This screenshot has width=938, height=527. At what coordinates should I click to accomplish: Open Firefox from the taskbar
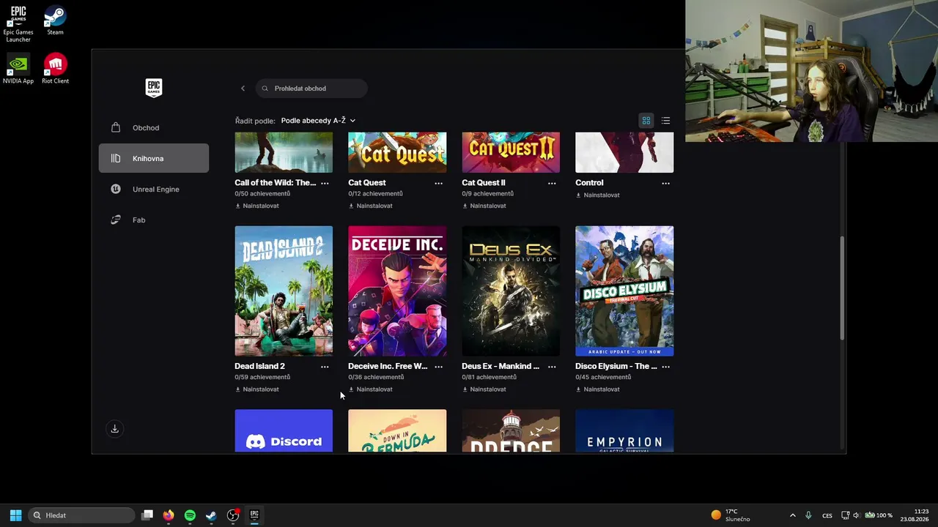(169, 515)
